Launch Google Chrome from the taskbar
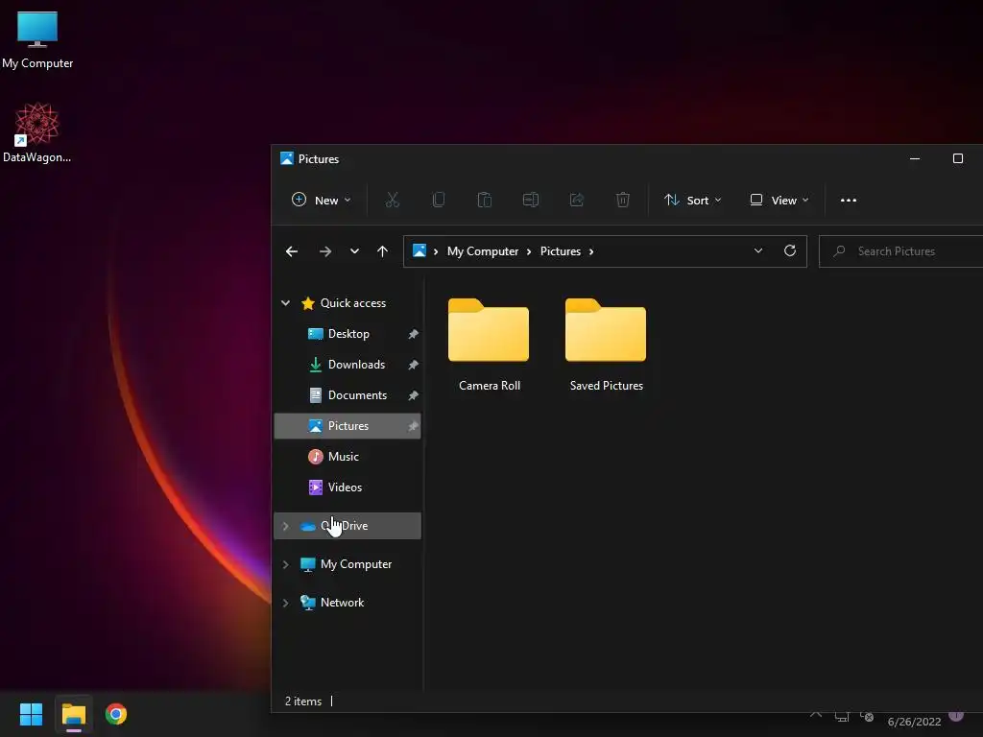 tap(116, 714)
